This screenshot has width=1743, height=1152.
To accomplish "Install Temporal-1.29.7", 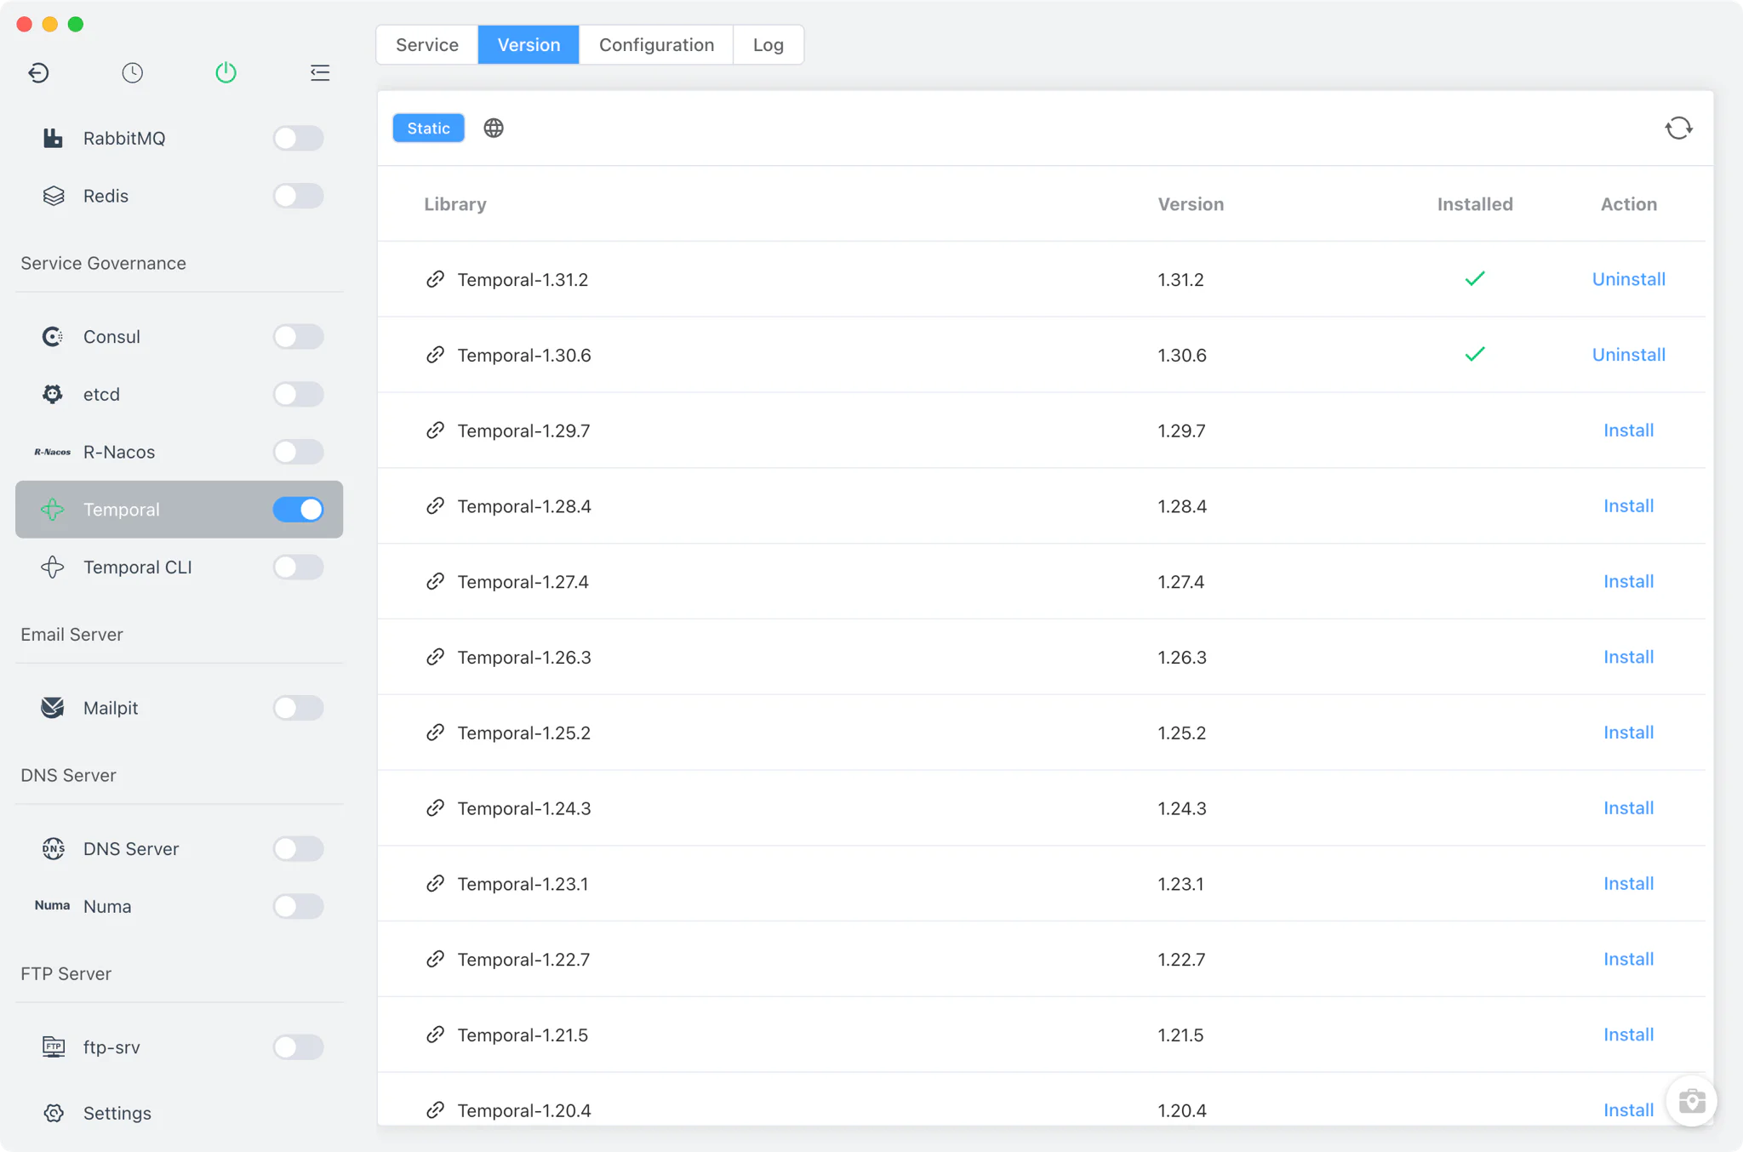I will 1628,431.
